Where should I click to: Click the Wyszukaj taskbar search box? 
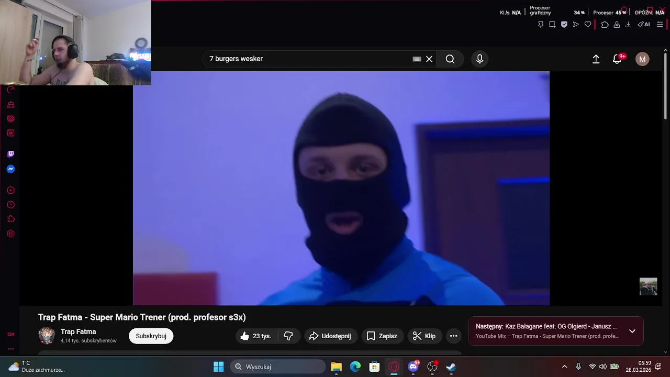point(278,367)
